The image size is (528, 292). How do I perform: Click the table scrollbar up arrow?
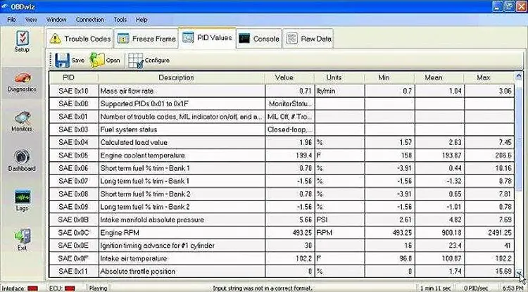(519, 76)
